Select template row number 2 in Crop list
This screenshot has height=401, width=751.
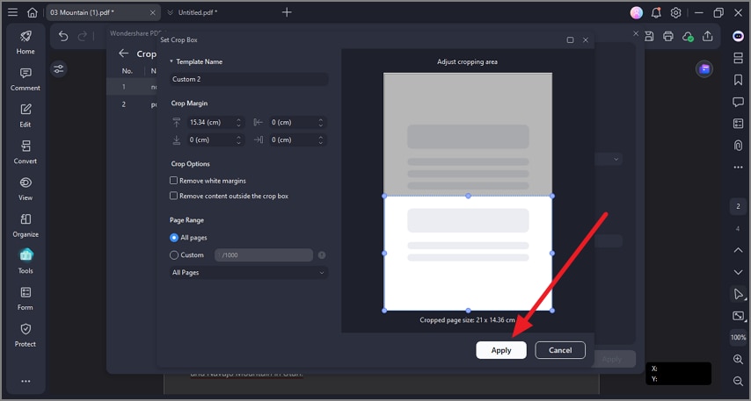[x=132, y=104]
